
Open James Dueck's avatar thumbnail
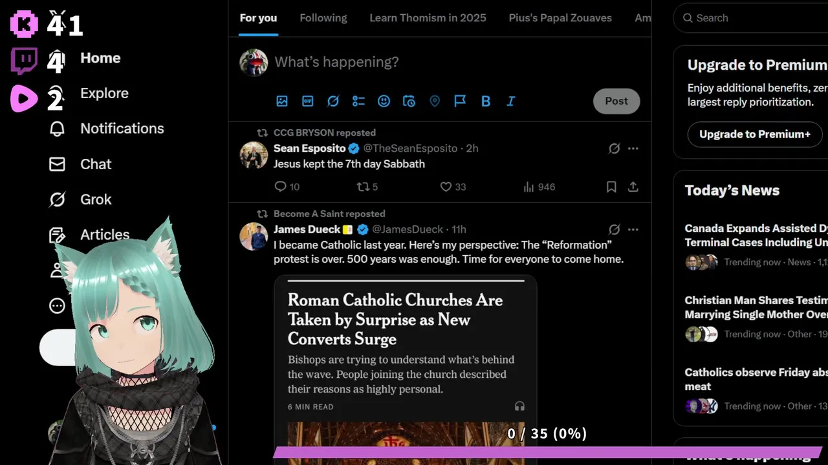tap(254, 236)
